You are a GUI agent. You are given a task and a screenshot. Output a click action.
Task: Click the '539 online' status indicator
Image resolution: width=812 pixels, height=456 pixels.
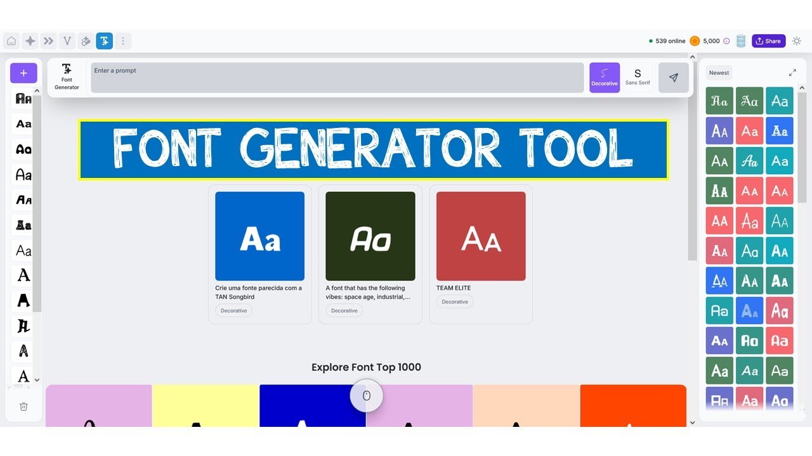click(x=667, y=41)
